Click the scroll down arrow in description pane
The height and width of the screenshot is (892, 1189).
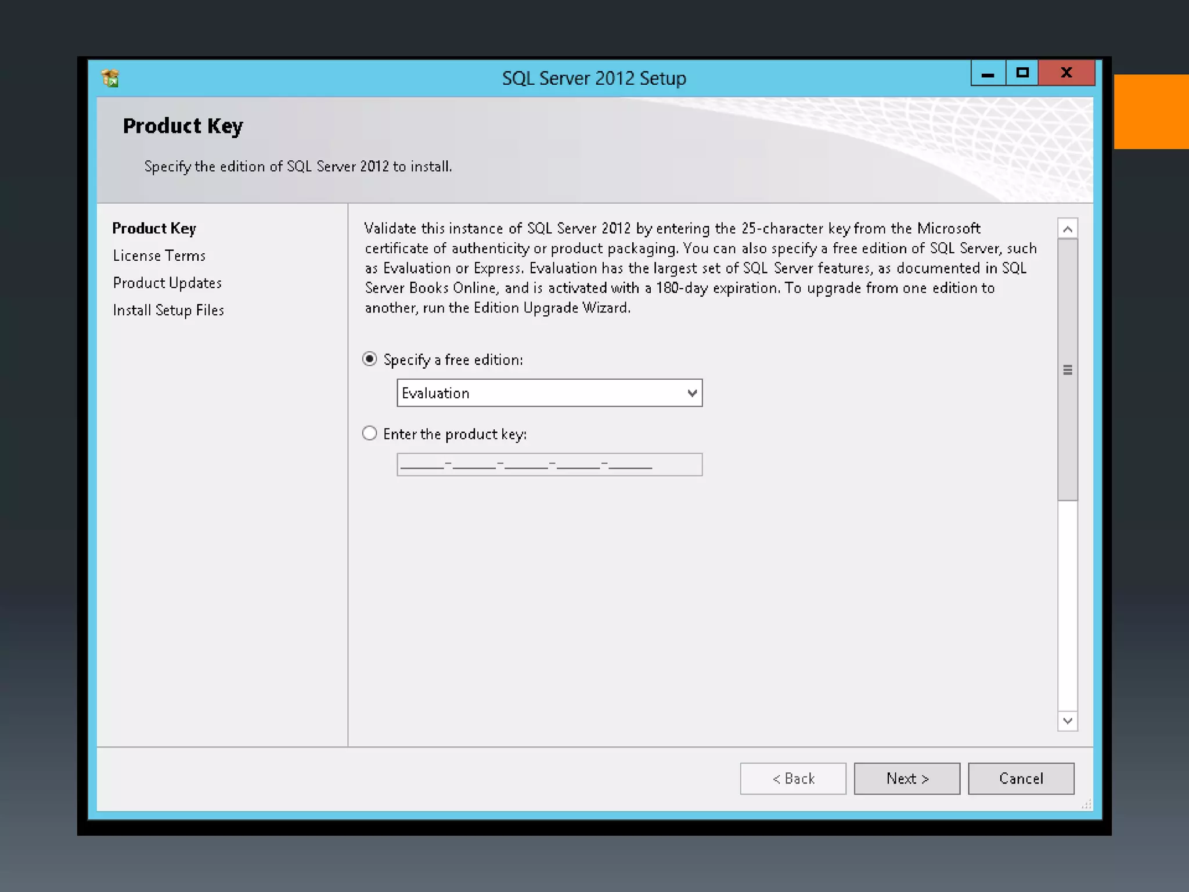pos(1067,721)
